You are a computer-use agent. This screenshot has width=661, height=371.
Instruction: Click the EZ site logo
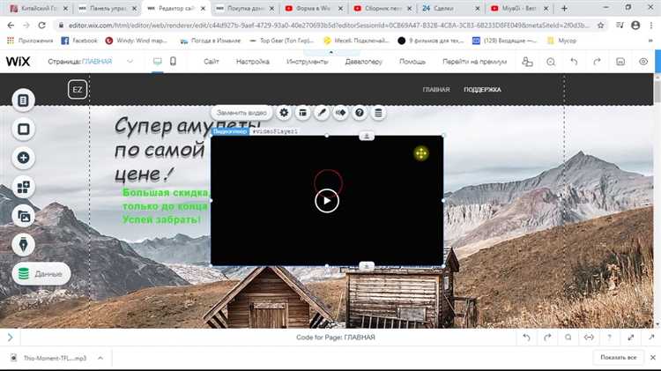click(x=78, y=89)
